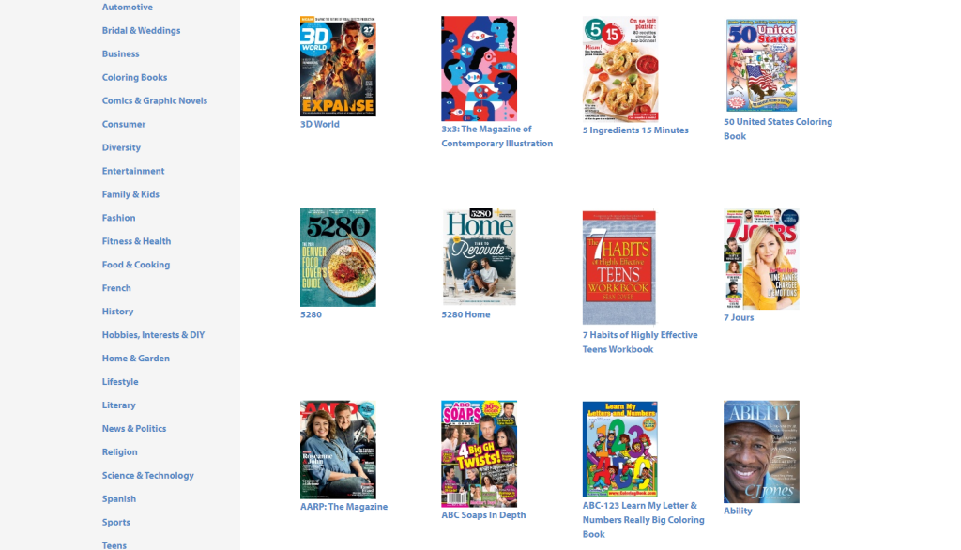This screenshot has height=550, width=961.
Task: Open the 5280 Home magazine cover
Action: pyautogui.click(x=479, y=257)
